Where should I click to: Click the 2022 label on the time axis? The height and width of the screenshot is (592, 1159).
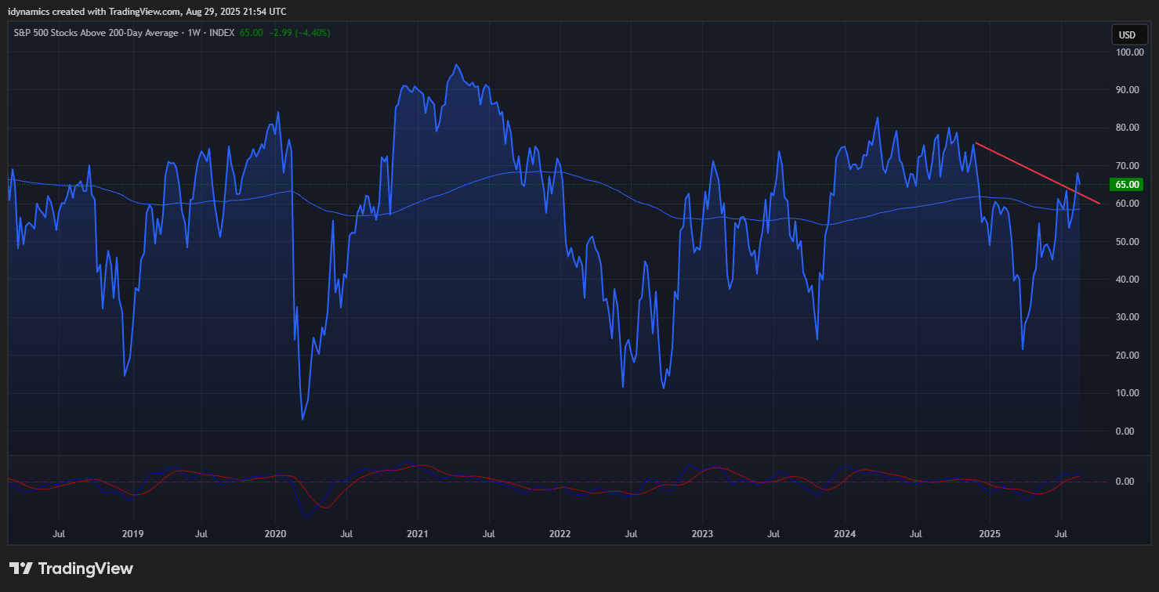point(560,534)
